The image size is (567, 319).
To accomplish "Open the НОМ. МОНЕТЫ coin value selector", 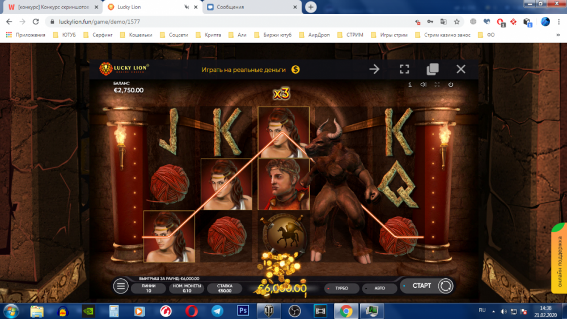I will tap(185, 288).
